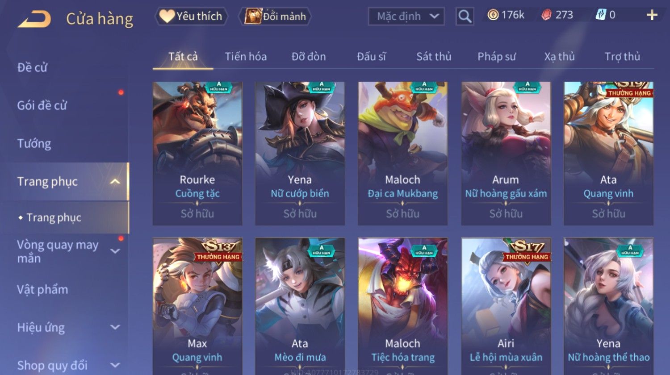This screenshot has width=670, height=375.
Task: Open the search magnifier icon
Action: click(x=465, y=17)
